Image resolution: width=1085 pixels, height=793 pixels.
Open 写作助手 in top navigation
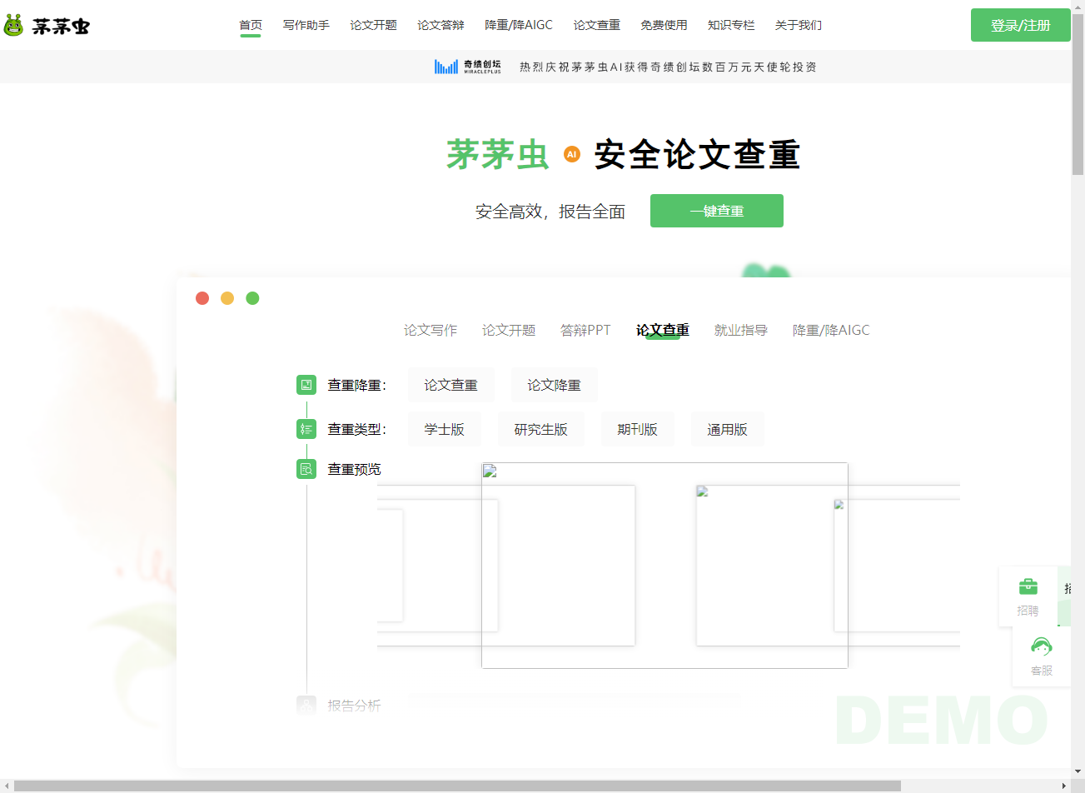(x=306, y=25)
